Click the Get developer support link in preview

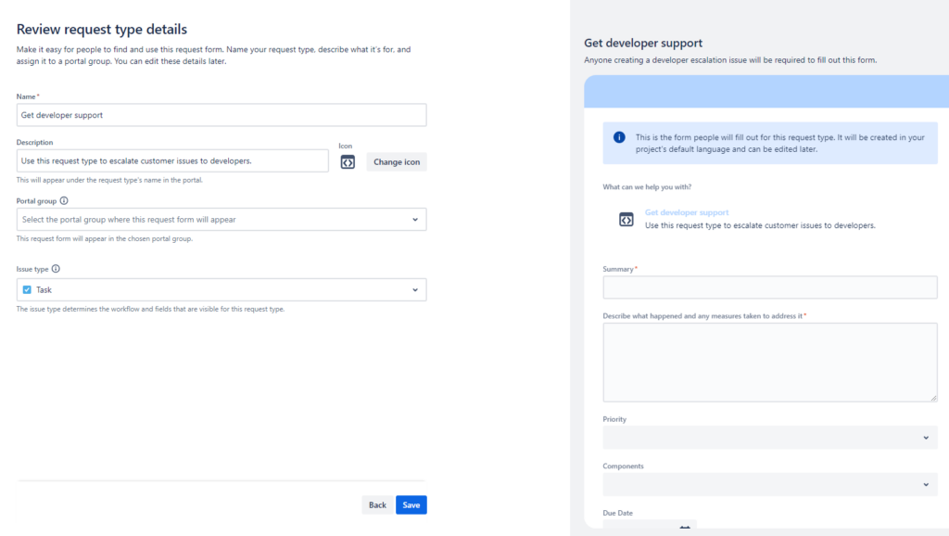pyautogui.click(x=687, y=212)
